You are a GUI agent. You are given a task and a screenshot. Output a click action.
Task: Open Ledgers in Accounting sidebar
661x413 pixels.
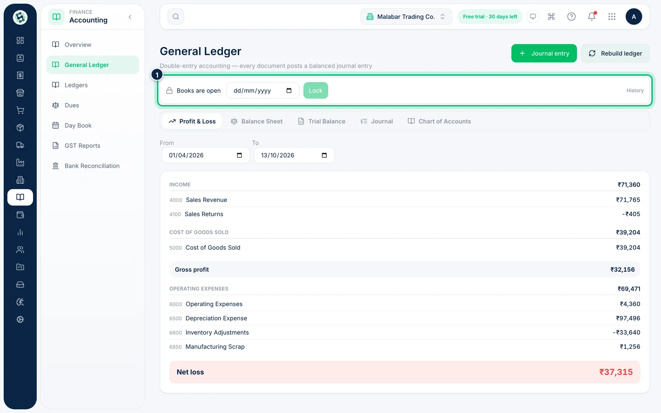[x=93, y=85]
